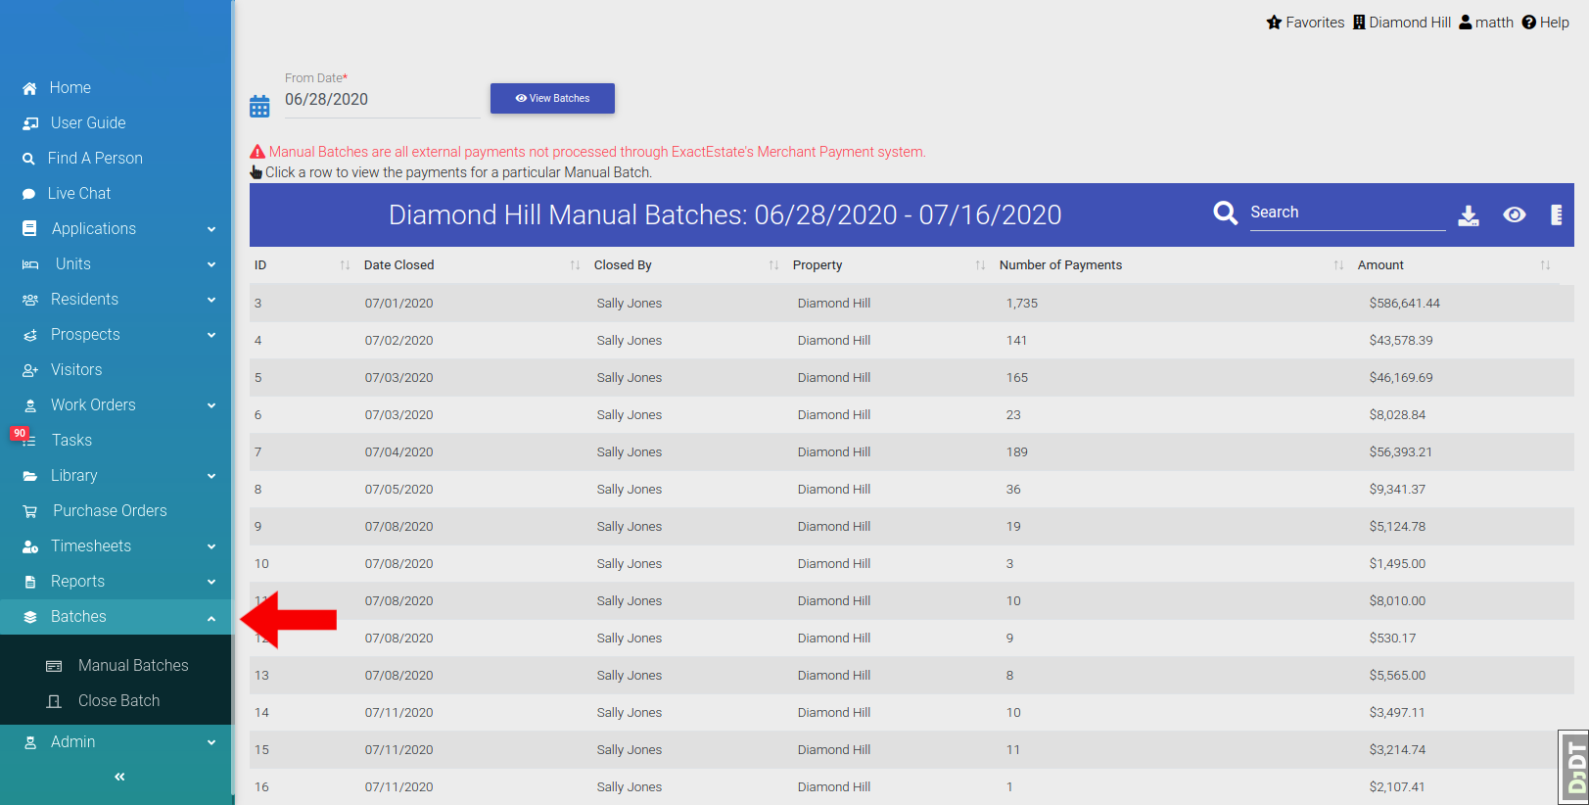This screenshot has width=1589, height=805.
Task: Sort by Closed By column
Action: [x=686, y=265]
